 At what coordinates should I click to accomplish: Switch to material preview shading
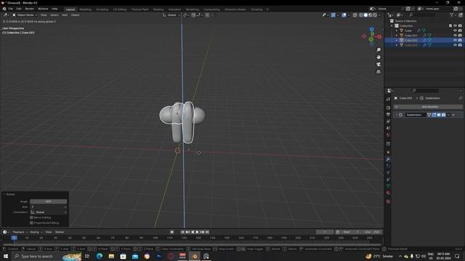pyautogui.click(x=370, y=14)
